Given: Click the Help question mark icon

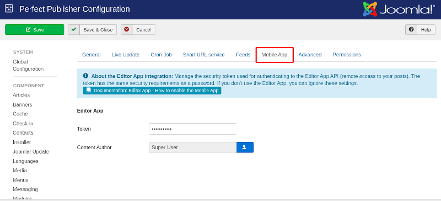Looking at the screenshot, I should click(411, 29).
